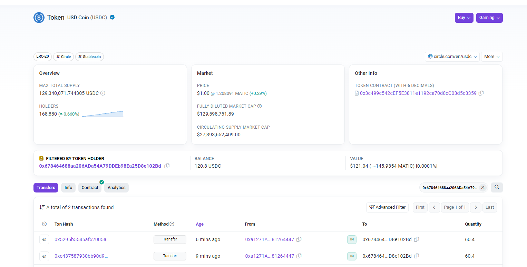527x267 pixels.
Task: Preview transaction 0xe437587930bb90d9 with the eye icon
Action: (44, 256)
